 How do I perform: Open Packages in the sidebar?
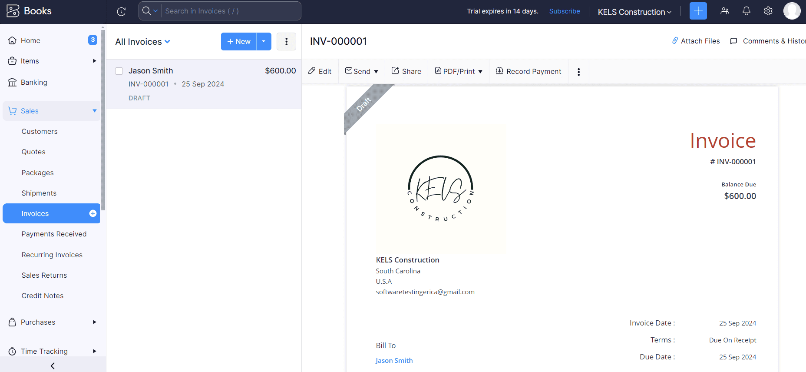point(37,173)
